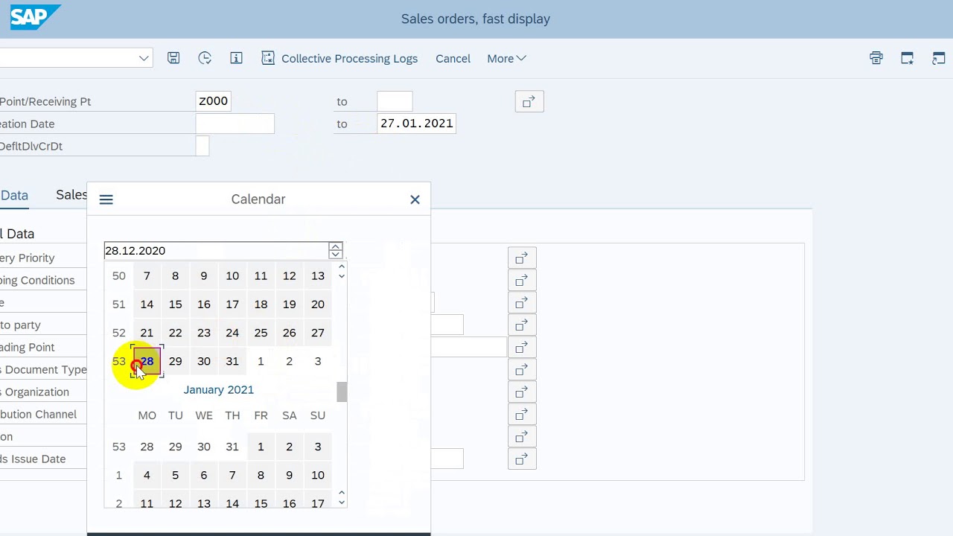Click the MO weekday header

(147, 415)
